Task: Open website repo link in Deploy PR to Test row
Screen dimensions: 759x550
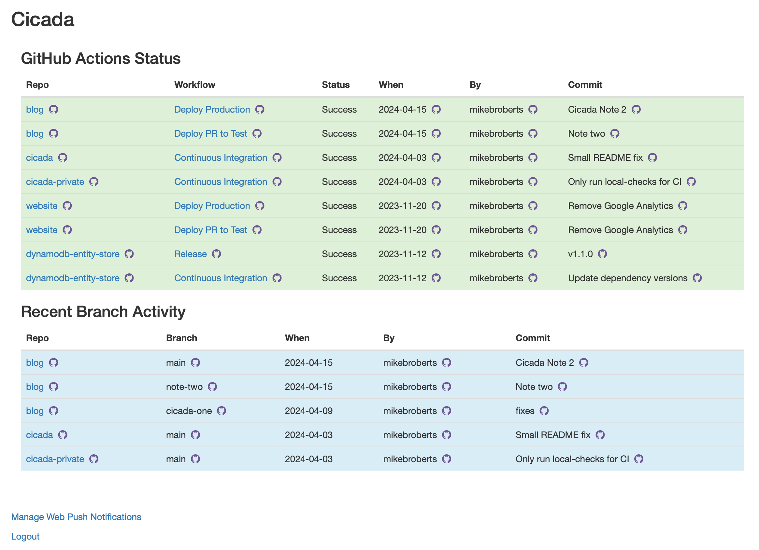Action: [42, 230]
